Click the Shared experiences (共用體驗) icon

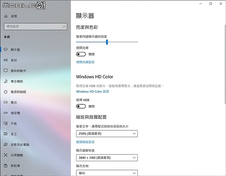(x=5, y=155)
